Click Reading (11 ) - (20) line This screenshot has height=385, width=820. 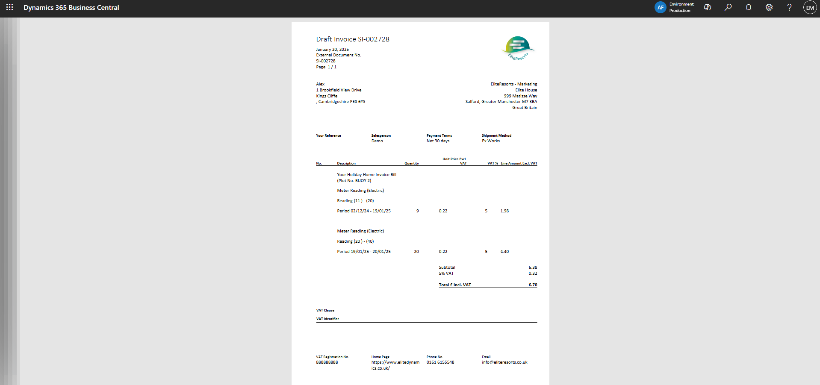coord(355,201)
